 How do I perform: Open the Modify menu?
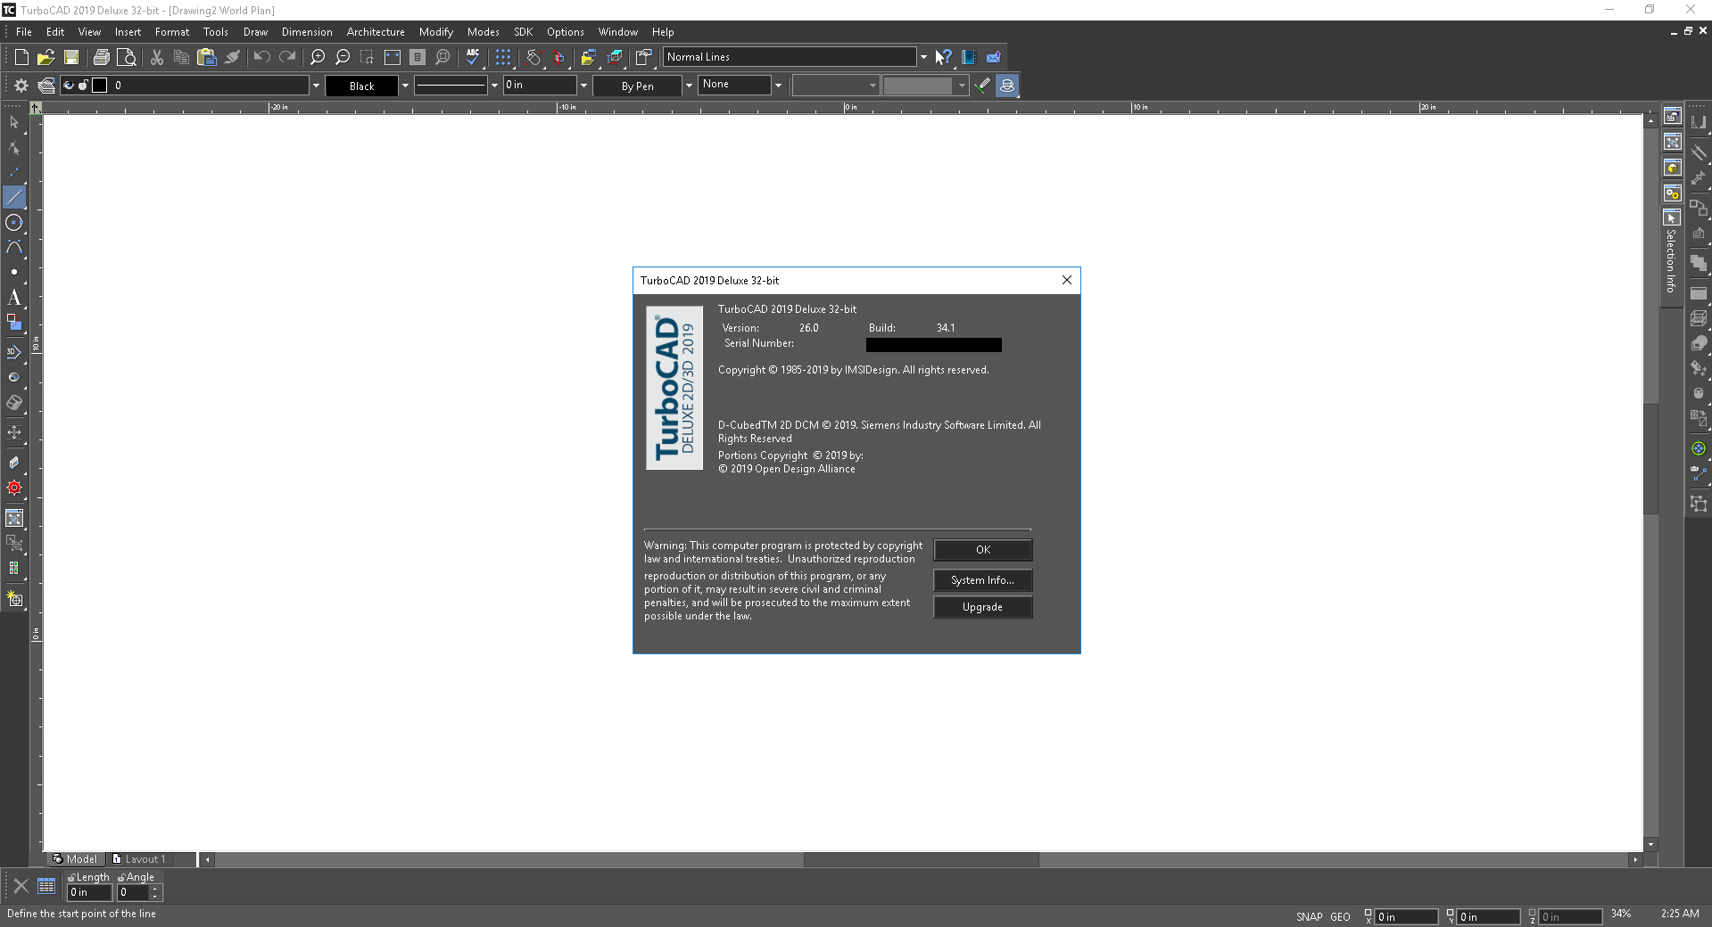[436, 31]
